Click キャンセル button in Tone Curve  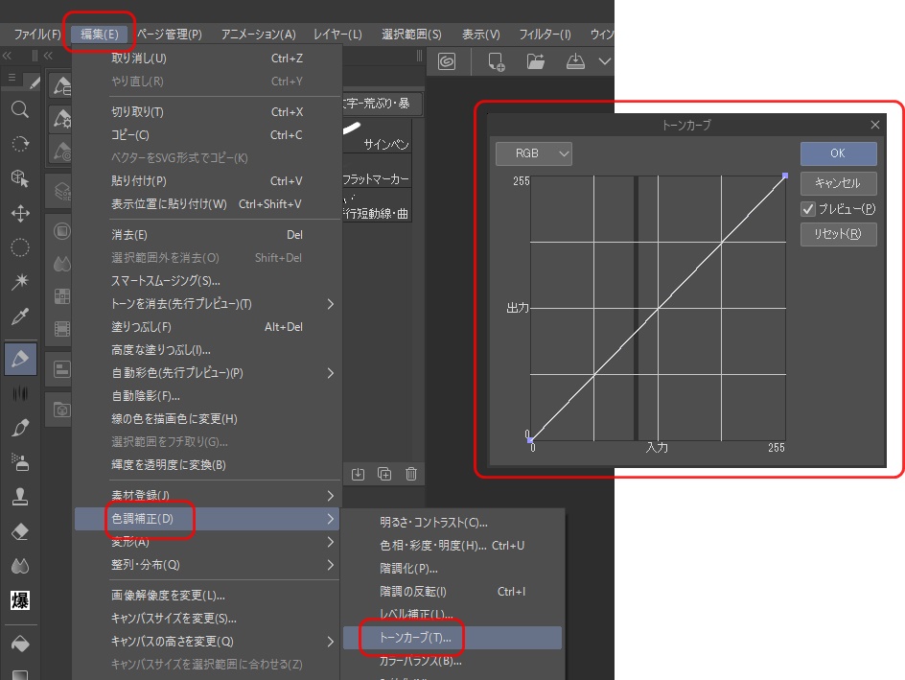tap(838, 183)
